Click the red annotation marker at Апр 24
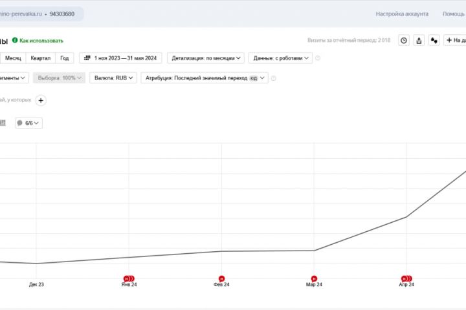 [406, 278]
